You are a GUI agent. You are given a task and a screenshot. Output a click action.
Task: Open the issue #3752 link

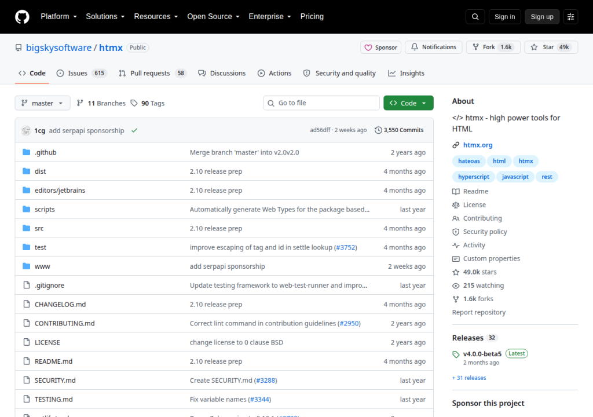pyautogui.click(x=346, y=247)
